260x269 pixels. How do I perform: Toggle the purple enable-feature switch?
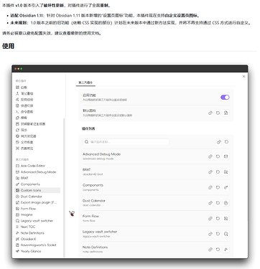tap(225, 98)
